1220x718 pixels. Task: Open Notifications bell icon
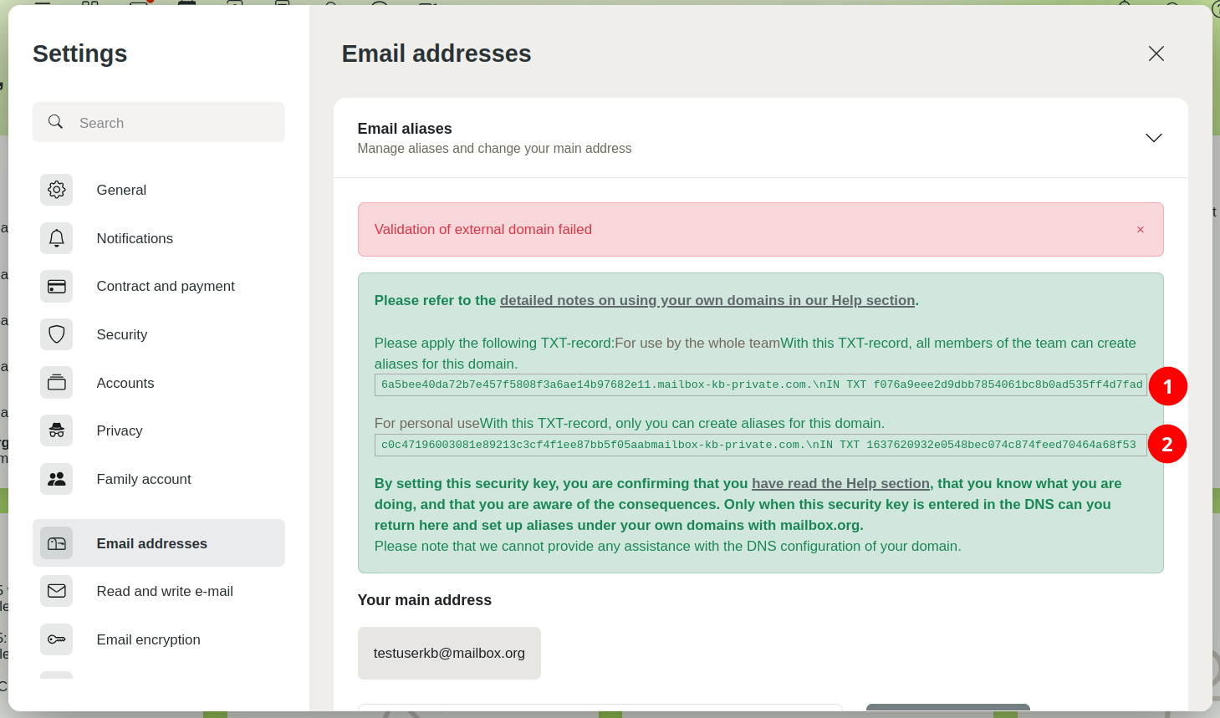click(57, 238)
